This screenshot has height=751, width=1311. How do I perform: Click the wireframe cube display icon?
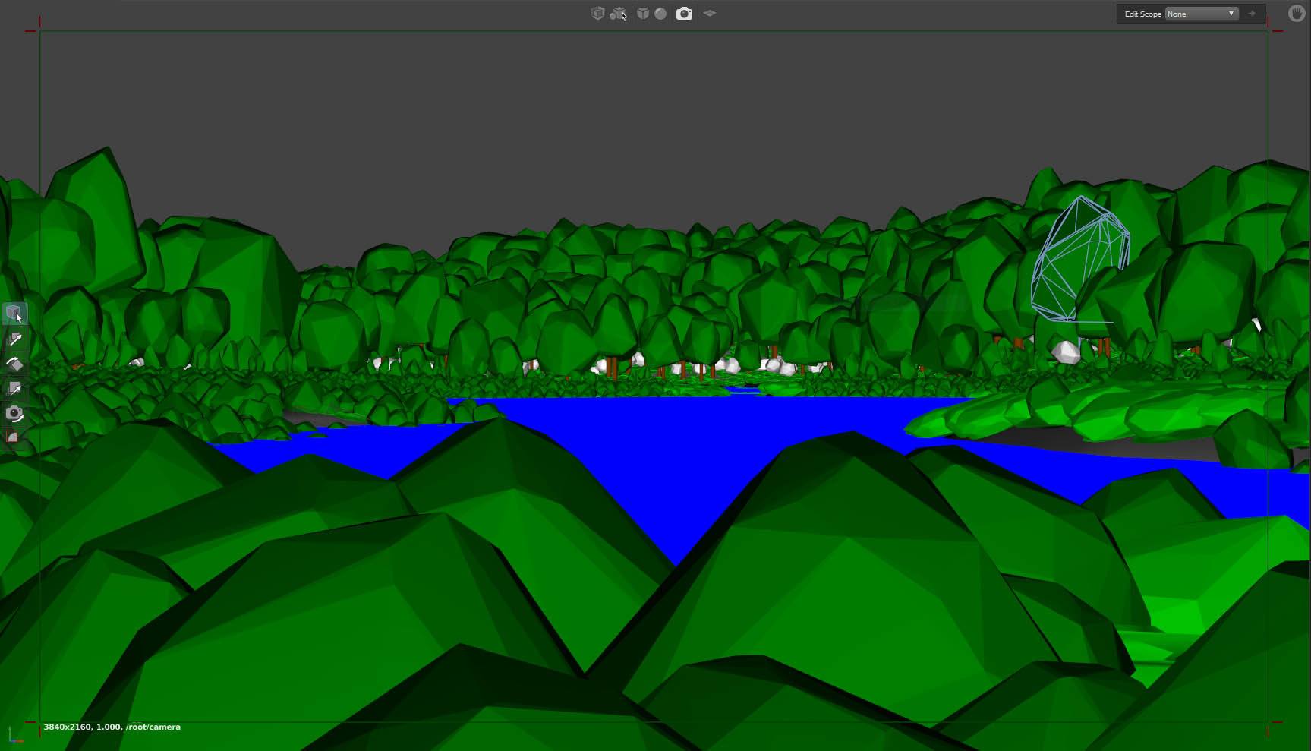597,14
